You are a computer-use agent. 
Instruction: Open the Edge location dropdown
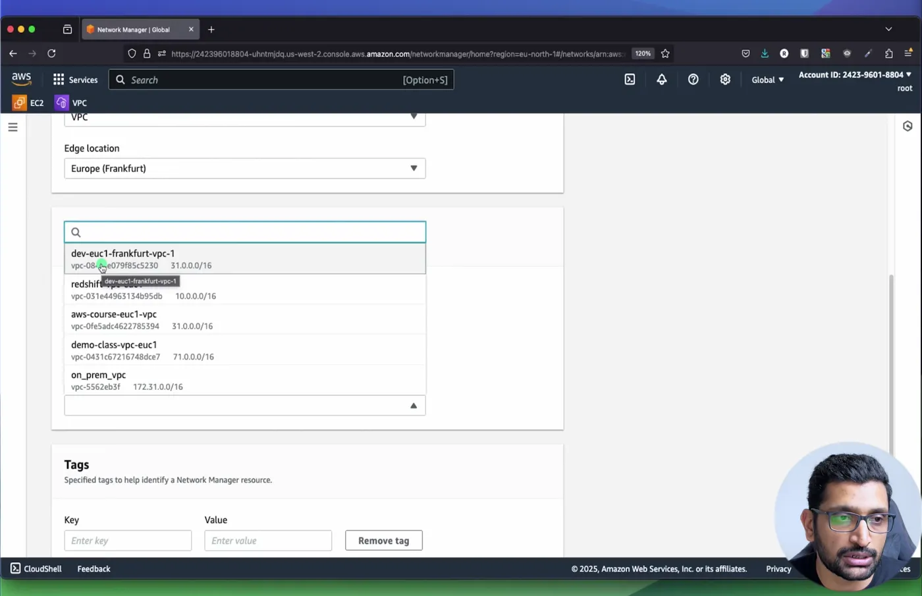[x=245, y=169]
